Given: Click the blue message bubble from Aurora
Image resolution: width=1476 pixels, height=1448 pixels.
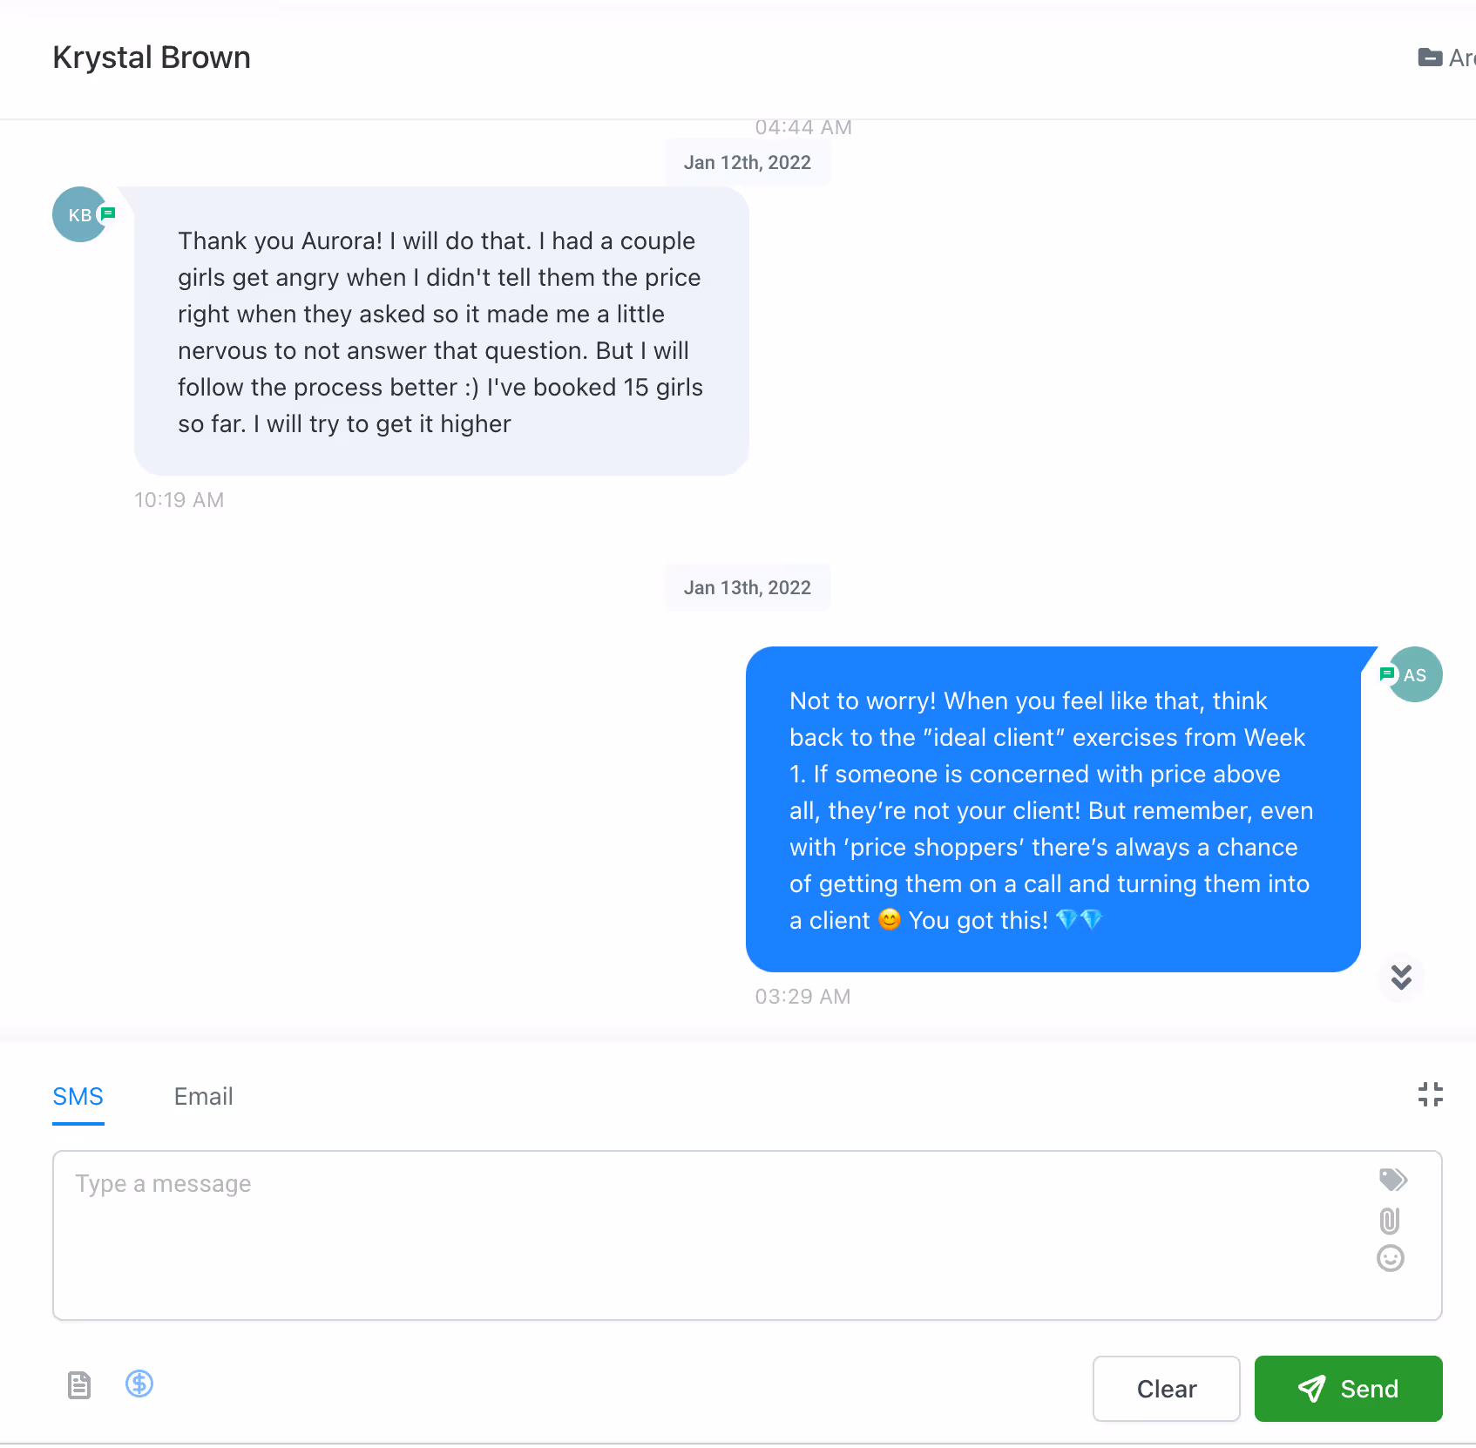Looking at the screenshot, I should click(1053, 809).
